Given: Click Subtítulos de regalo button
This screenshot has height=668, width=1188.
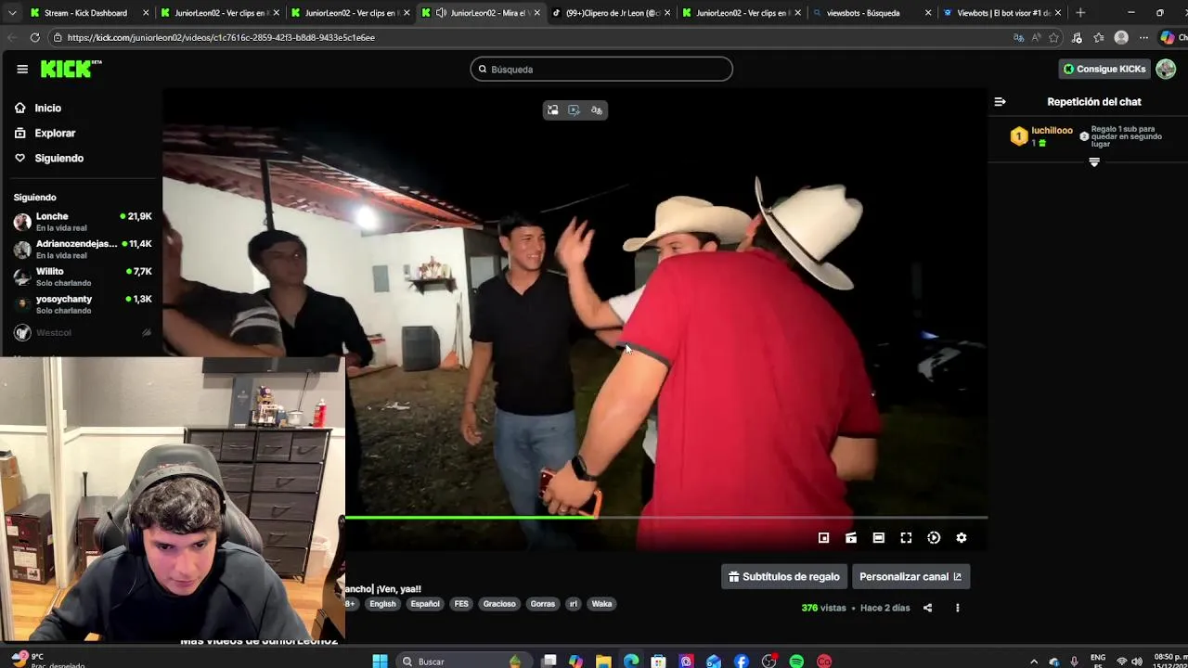Looking at the screenshot, I should click(x=784, y=576).
